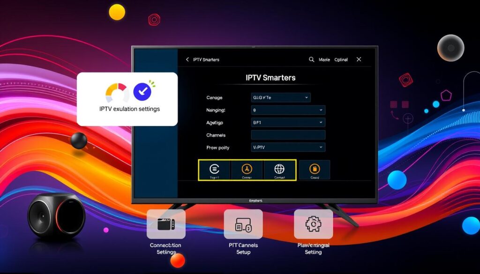Expand the 'Nainging' dropdown
The image size is (480, 274).
pyautogui.click(x=288, y=110)
